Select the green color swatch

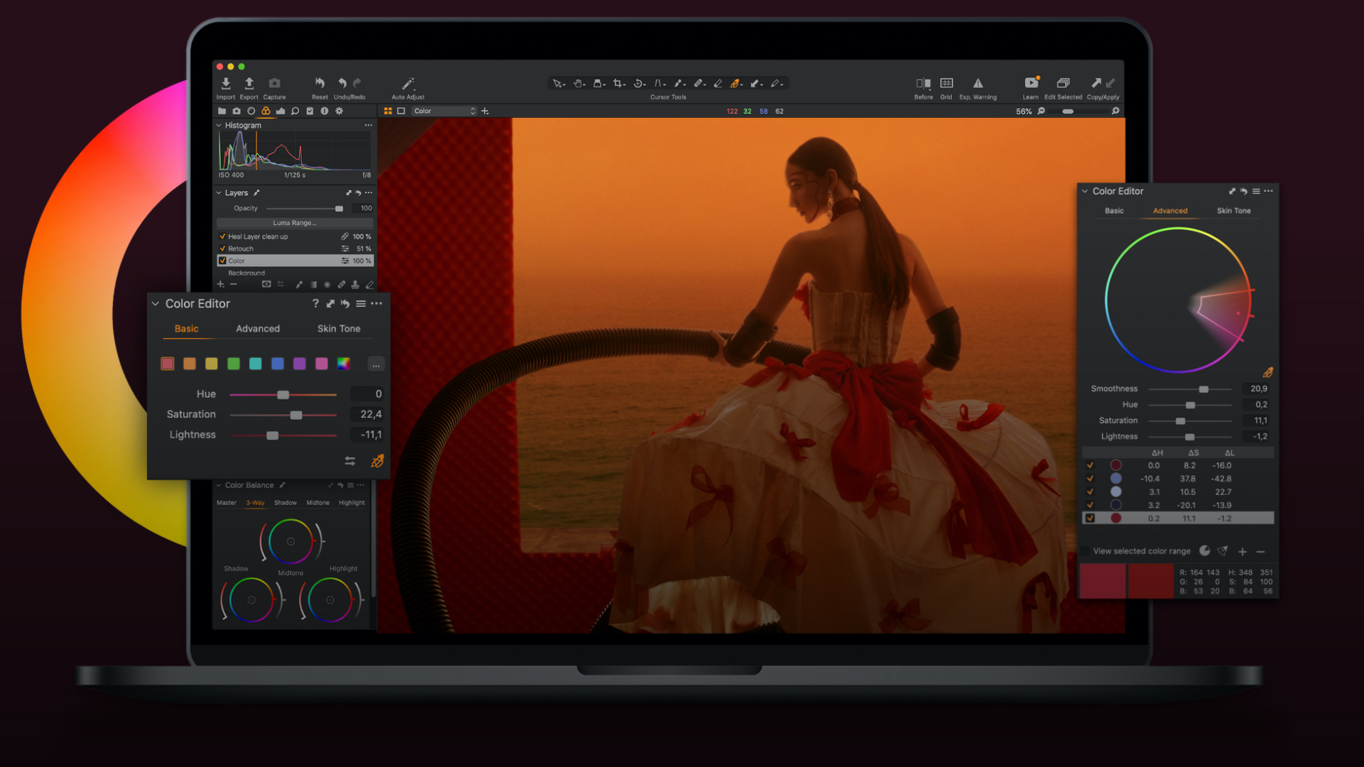coord(234,364)
